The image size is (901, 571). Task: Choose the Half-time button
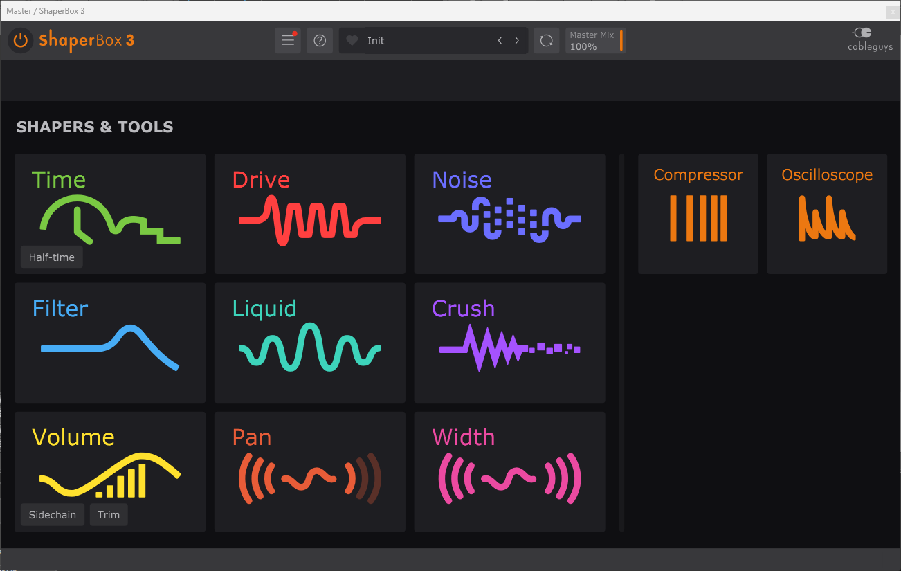[x=52, y=257]
